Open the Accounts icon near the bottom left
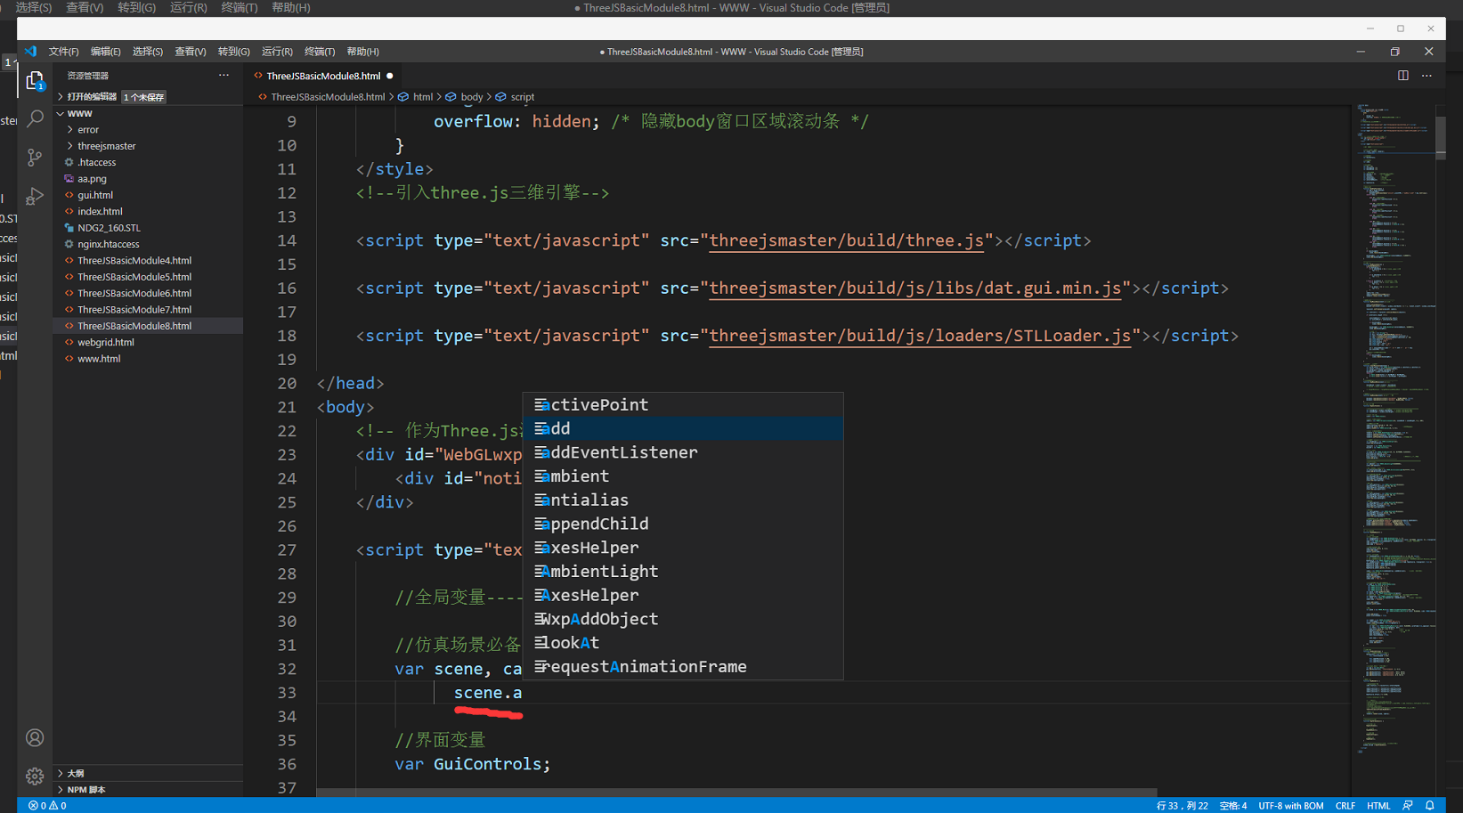 pyautogui.click(x=35, y=737)
